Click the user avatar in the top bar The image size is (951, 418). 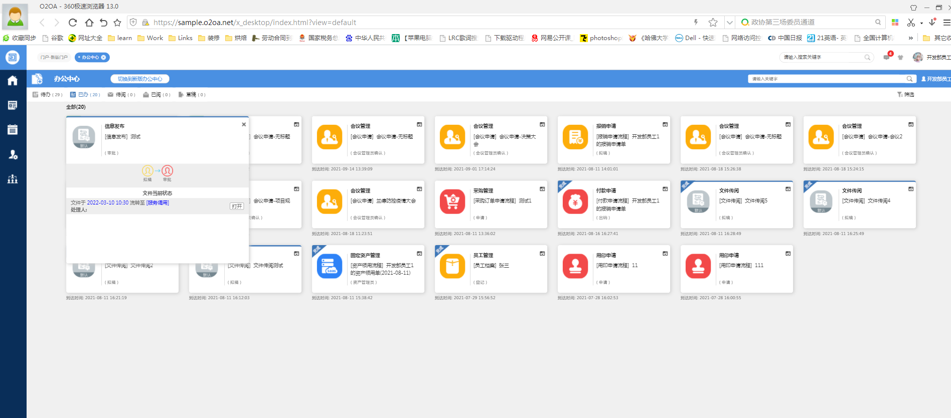click(x=918, y=57)
